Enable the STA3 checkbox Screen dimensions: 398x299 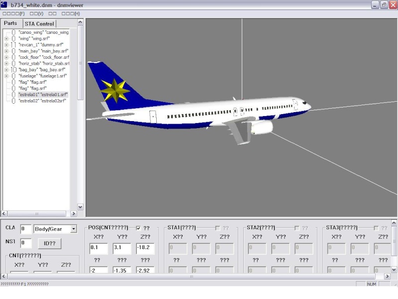[376, 228]
